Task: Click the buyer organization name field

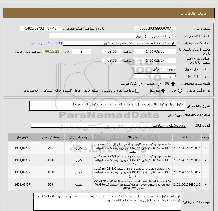Action: [113, 36]
